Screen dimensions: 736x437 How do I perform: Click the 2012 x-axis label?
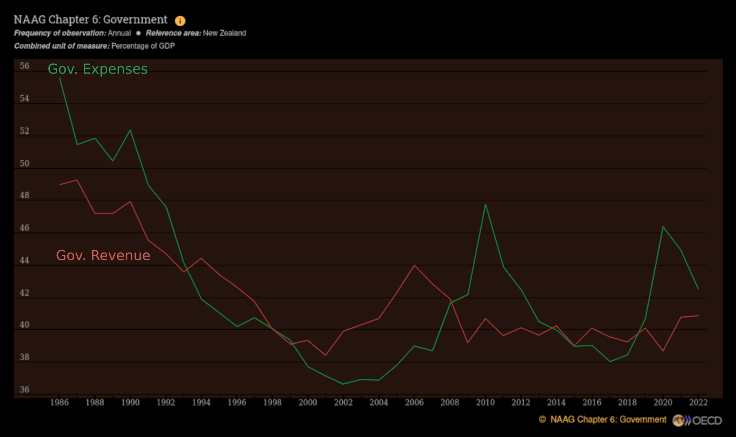[521, 402]
